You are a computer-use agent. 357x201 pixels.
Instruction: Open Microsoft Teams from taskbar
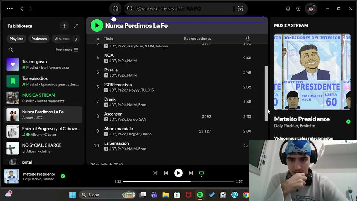[154, 195]
